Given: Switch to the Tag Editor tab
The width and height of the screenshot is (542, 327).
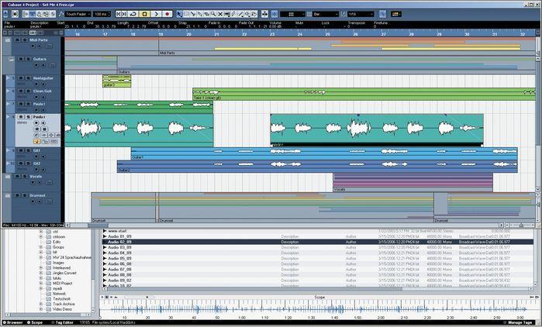Looking at the screenshot, I should (63, 322).
